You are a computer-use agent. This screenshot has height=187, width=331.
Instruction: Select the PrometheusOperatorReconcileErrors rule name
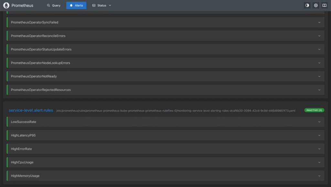coord(38,36)
